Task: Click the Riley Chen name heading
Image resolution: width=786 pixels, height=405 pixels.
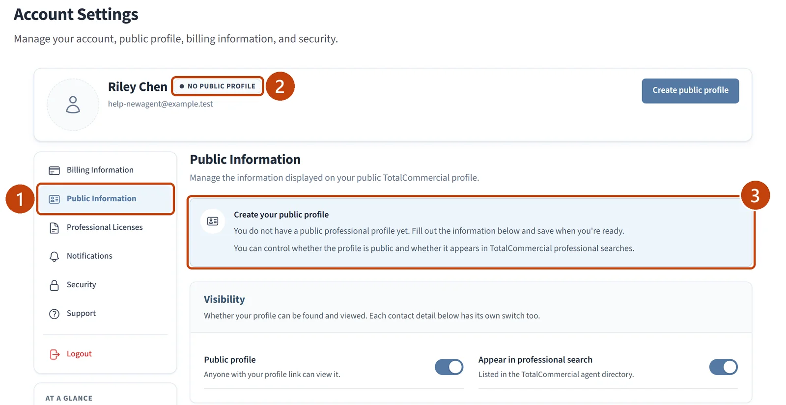Action: pyautogui.click(x=138, y=87)
